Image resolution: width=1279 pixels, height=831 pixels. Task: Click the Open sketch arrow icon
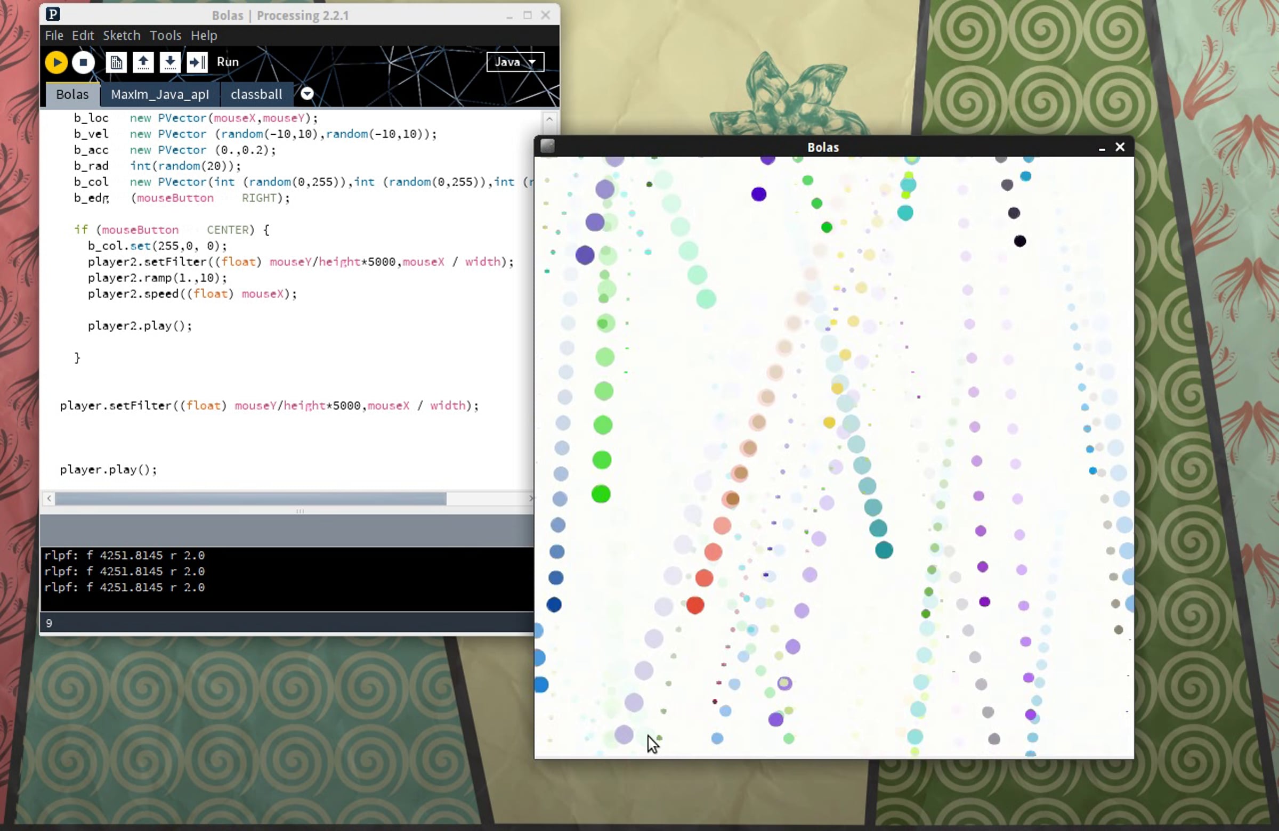(x=143, y=62)
